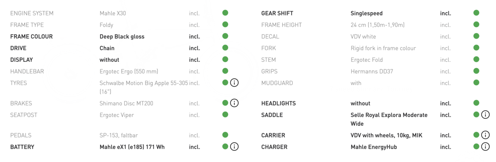496x162 pixels.
Task: Click the green status dot for HEADLIGHTS
Action: click(476, 103)
